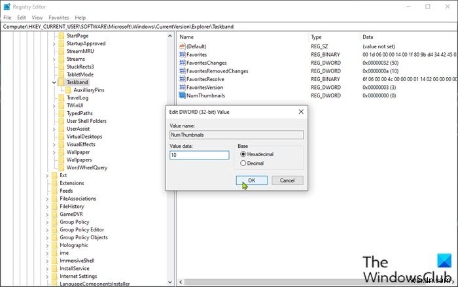Click the Registry Editor app icon in title bar

pyautogui.click(x=7, y=7)
